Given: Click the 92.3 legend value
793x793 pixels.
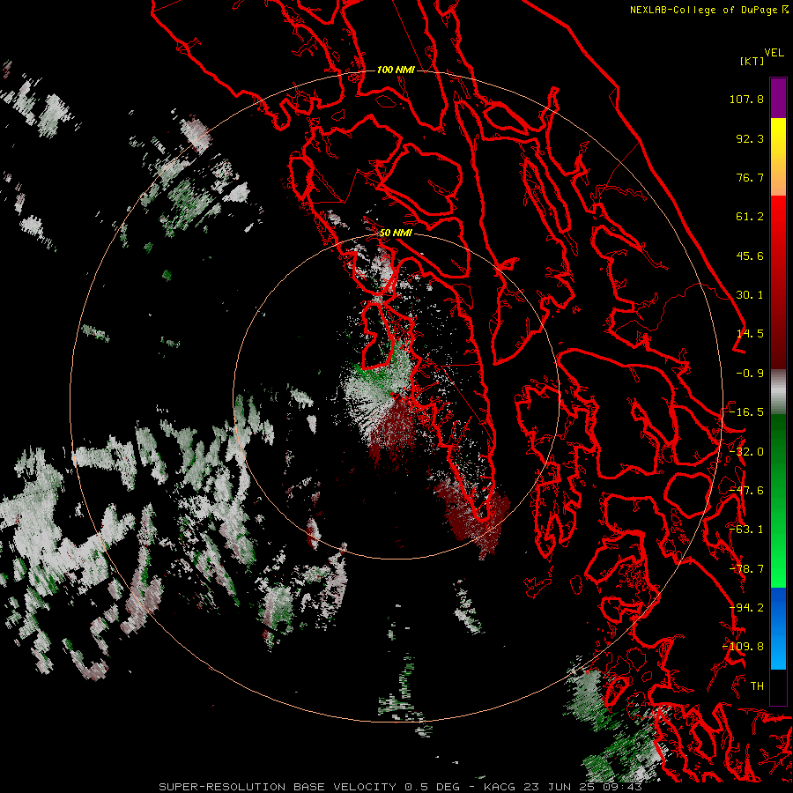Looking at the screenshot, I should click(x=750, y=138).
